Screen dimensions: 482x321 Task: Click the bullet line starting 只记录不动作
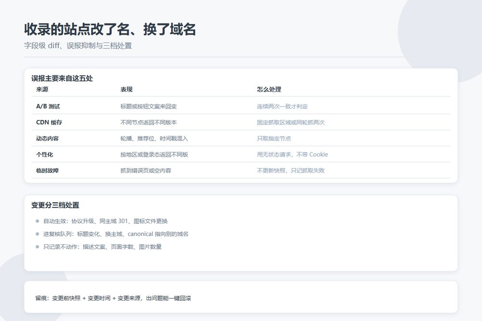(102, 247)
